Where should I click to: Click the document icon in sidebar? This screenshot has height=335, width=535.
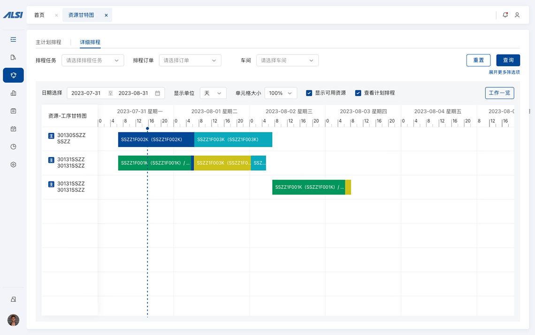coord(13,57)
